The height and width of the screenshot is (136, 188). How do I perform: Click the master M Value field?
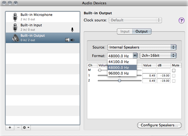pyautogui.click(x=149, y=70)
